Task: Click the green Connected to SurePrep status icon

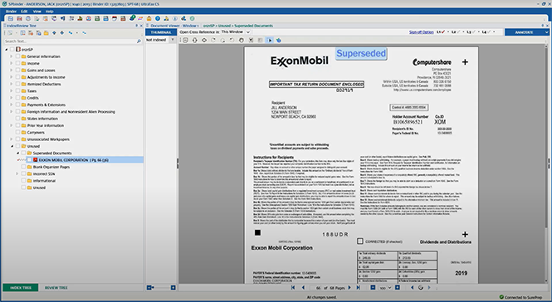Action: coord(501,297)
